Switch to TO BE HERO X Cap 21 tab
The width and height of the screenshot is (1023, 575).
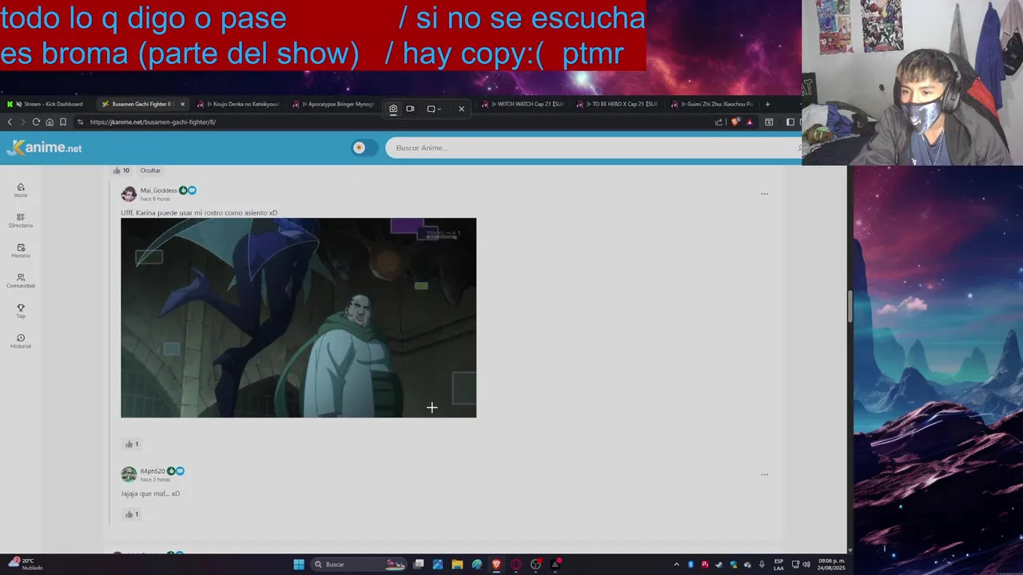point(619,104)
